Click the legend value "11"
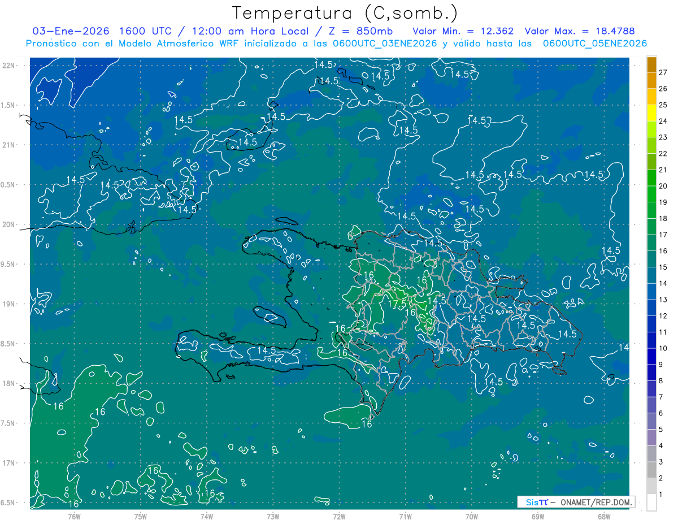The image size is (678, 524). (x=663, y=332)
